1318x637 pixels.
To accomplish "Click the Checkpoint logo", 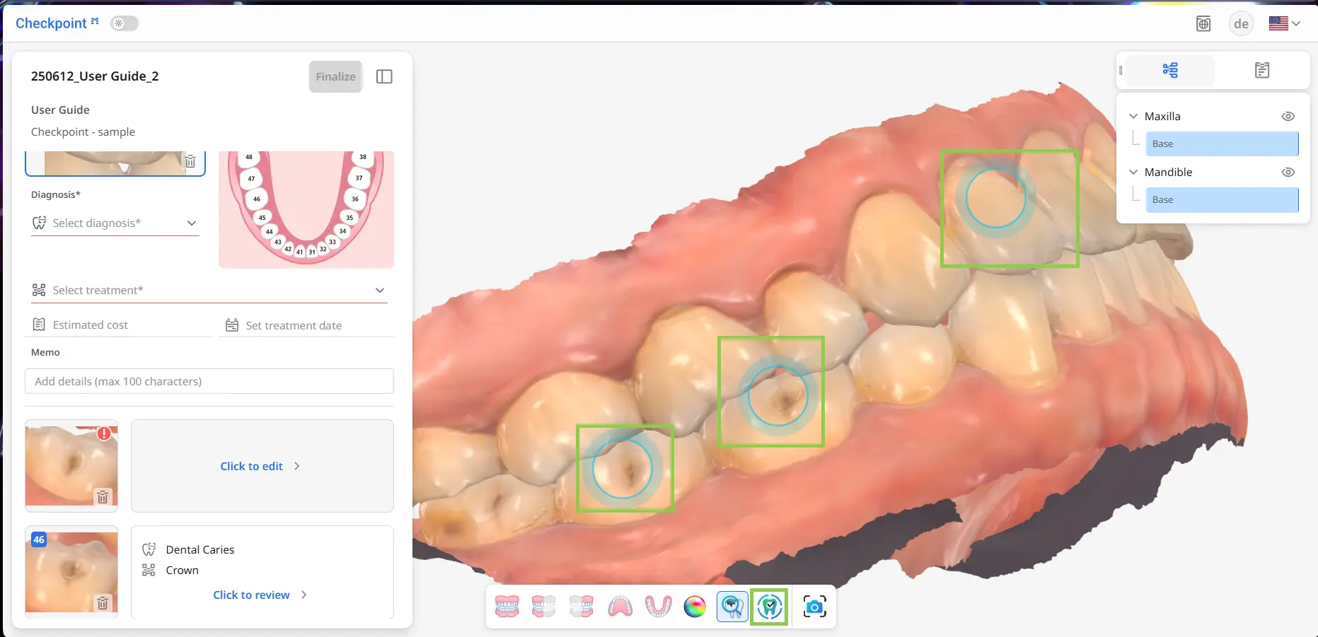I will [x=57, y=23].
